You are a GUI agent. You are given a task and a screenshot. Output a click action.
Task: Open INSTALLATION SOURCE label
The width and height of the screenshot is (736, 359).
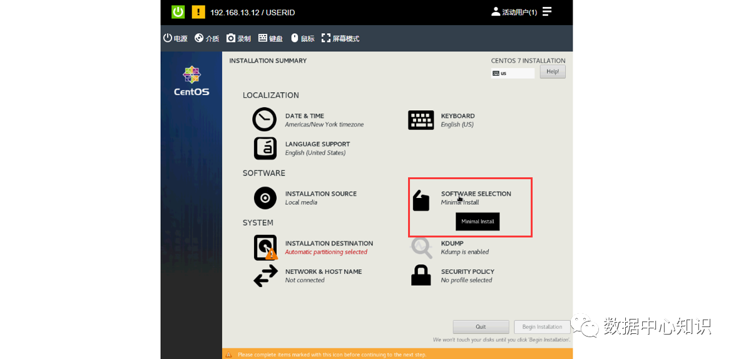click(x=321, y=194)
